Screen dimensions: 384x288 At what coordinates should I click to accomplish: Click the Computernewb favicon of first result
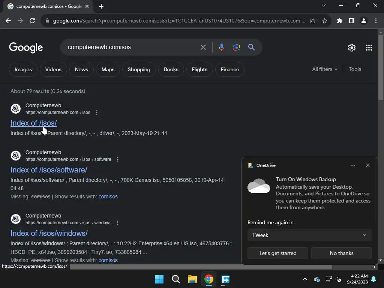(x=16, y=109)
